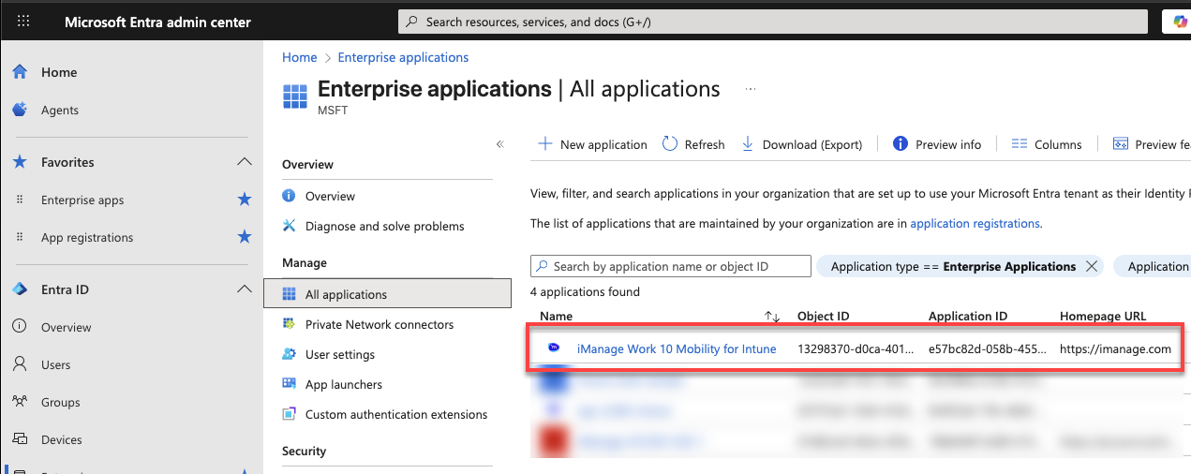Collapse the Entra ID section
Image resolution: width=1191 pixels, height=474 pixels.
[x=245, y=289]
